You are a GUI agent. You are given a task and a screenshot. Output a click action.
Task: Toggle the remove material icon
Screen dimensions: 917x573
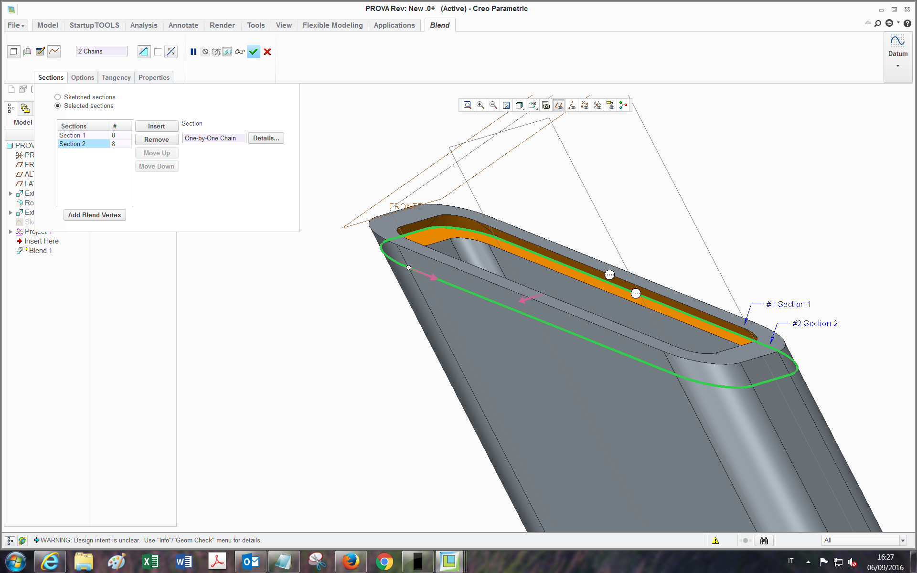pos(144,52)
